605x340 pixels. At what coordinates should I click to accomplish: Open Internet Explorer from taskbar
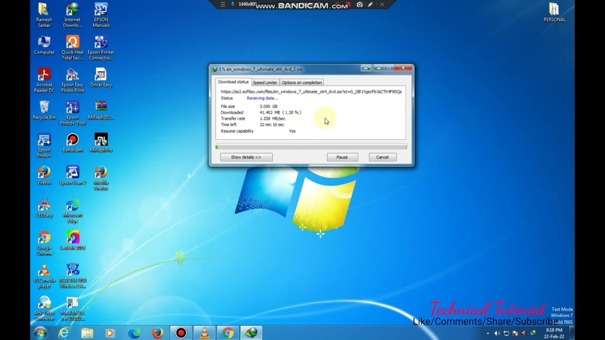(x=63, y=333)
